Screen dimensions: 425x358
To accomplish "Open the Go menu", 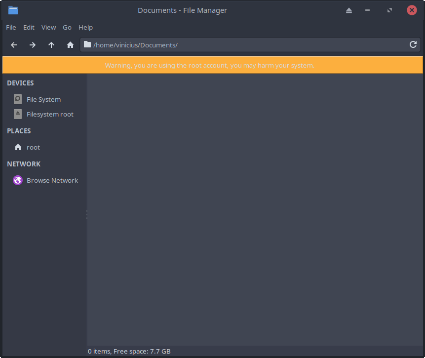I will 67,27.
